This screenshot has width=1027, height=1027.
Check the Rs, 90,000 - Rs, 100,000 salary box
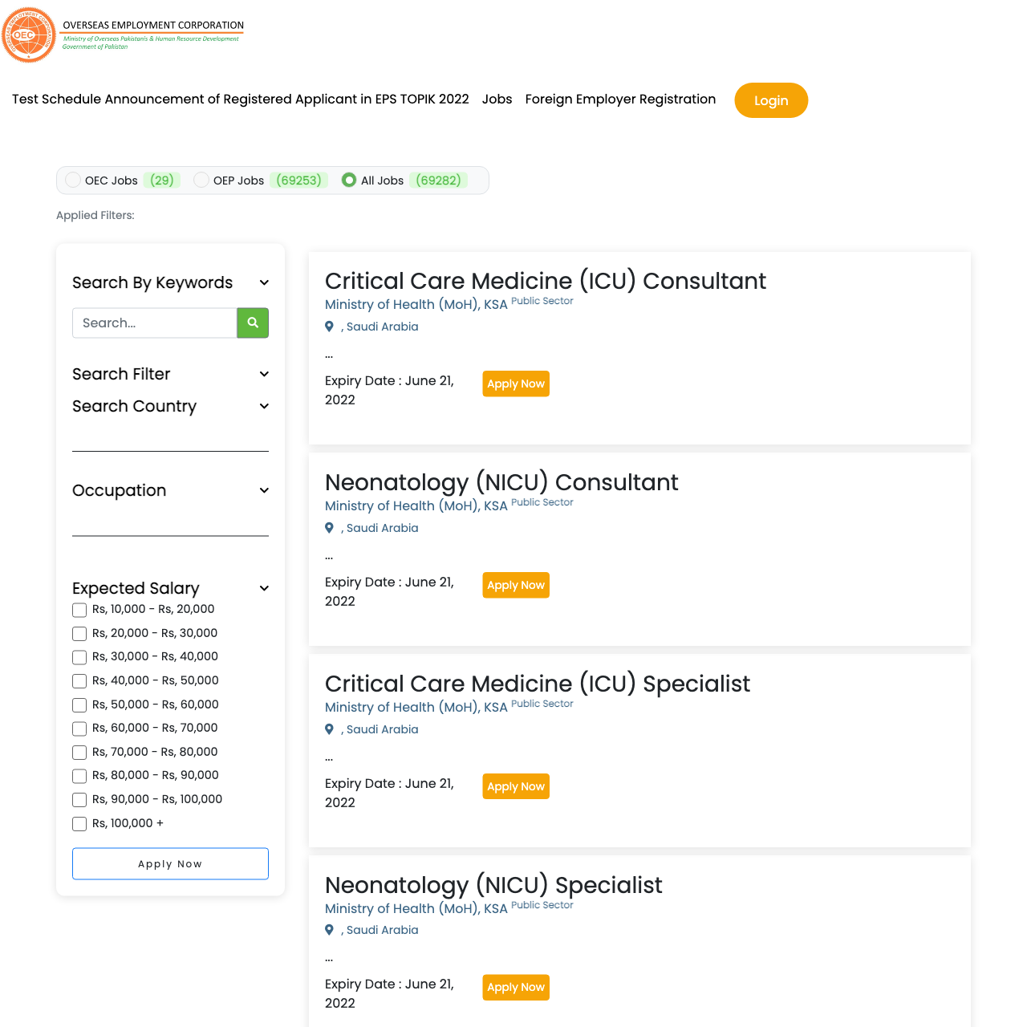(79, 800)
